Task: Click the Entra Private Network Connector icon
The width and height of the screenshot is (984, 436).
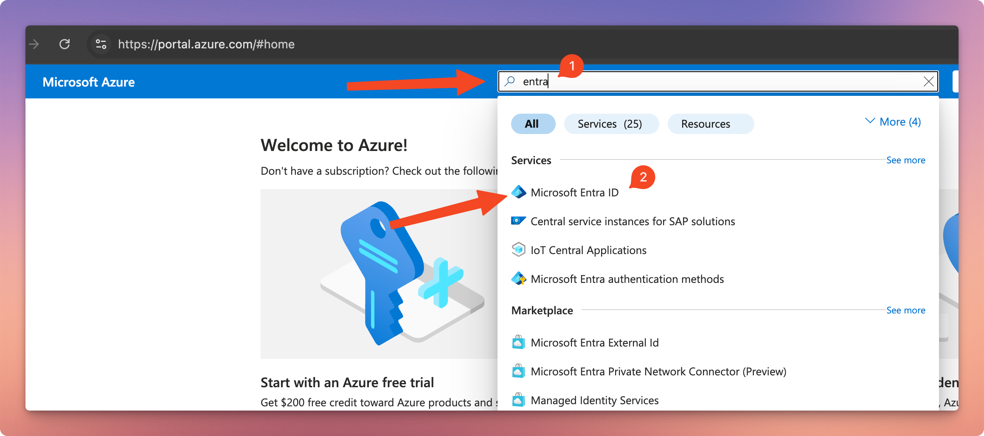Action: [x=518, y=371]
